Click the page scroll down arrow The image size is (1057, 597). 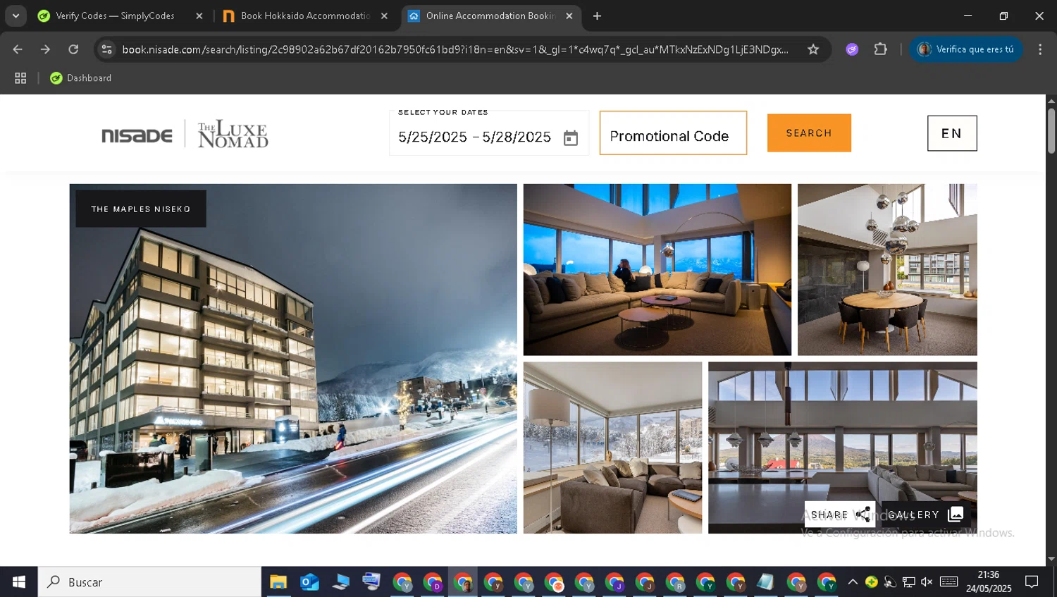coord(1051,559)
